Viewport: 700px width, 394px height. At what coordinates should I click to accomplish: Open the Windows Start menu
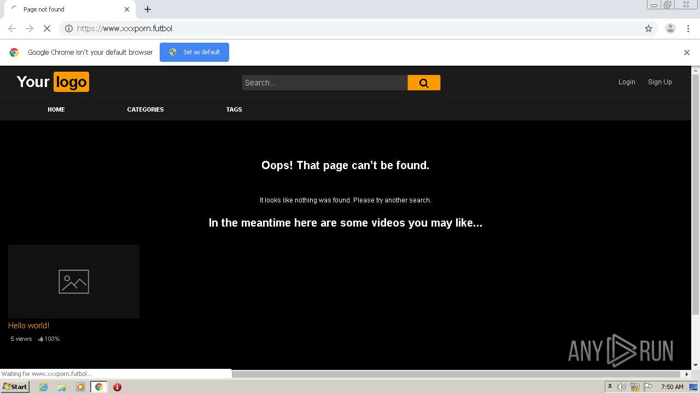click(x=15, y=387)
